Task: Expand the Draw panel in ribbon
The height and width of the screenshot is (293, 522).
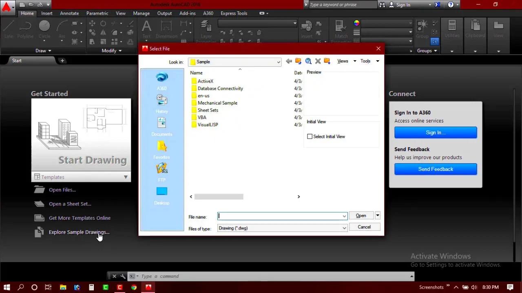Action: coord(43,50)
